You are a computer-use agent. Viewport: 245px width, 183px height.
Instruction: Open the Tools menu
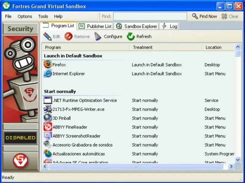click(x=43, y=16)
